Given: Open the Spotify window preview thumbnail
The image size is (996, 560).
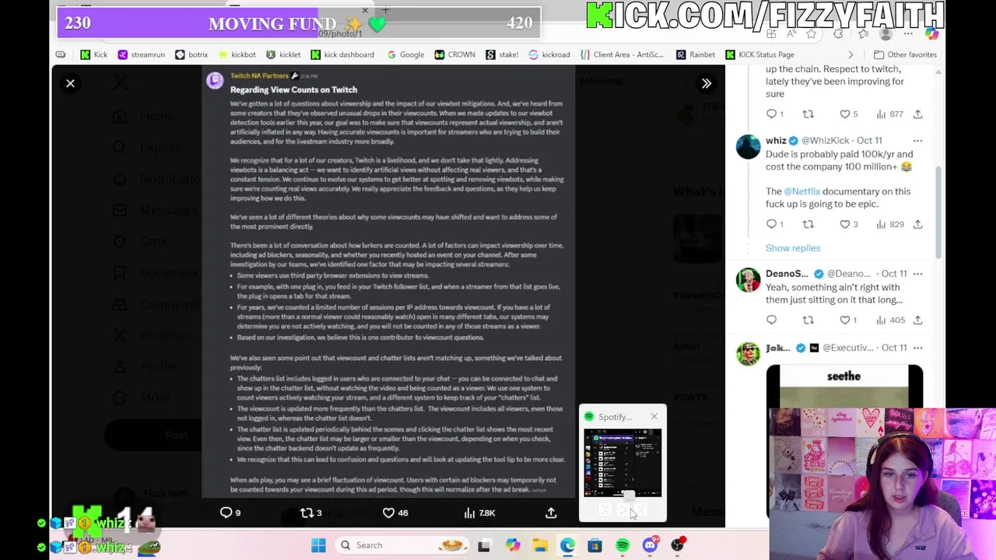Looking at the screenshot, I should [x=622, y=463].
